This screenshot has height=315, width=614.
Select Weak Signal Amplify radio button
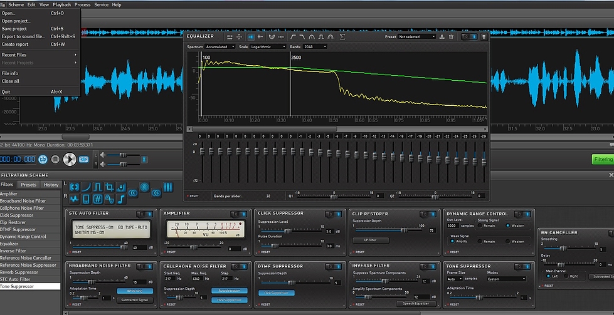(x=453, y=241)
